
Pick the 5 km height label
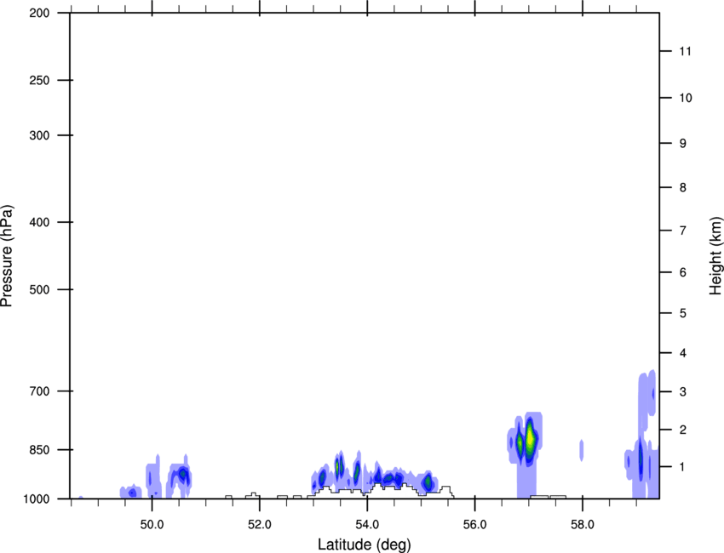click(683, 313)
